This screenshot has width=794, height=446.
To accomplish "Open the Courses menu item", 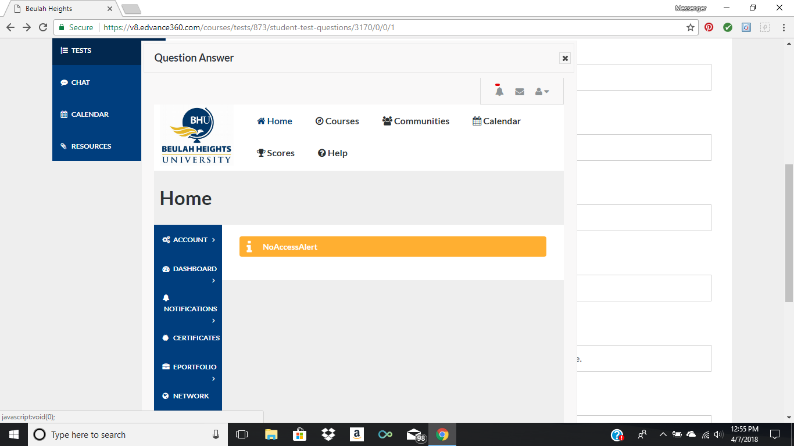I will 337,121.
